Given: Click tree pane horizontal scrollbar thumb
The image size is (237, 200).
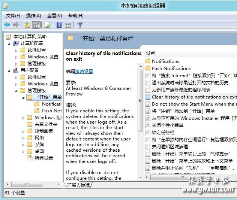Looking at the screenshot, I should (27, 184).
